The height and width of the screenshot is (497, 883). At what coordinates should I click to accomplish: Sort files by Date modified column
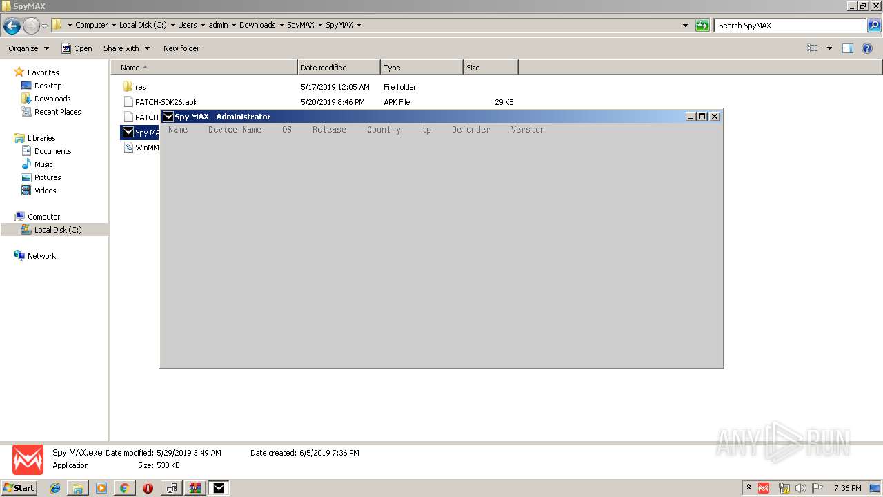339,68
